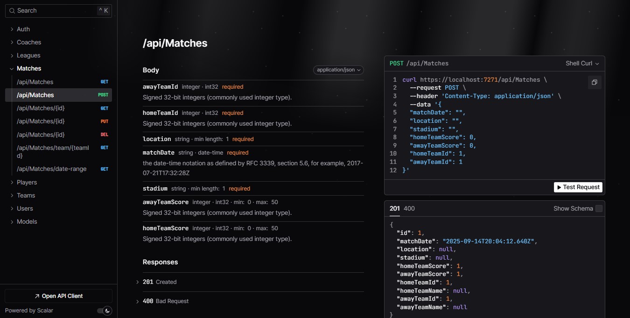Toggle dark mode switch near Powered by Scalar
The image size is (630, 318).
105,311
